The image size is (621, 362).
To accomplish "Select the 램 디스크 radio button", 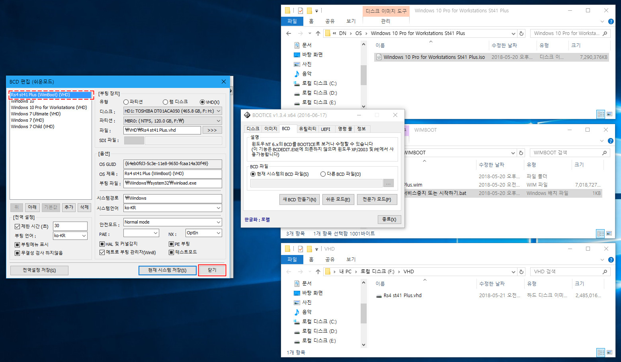I will [x=165, y=102].
